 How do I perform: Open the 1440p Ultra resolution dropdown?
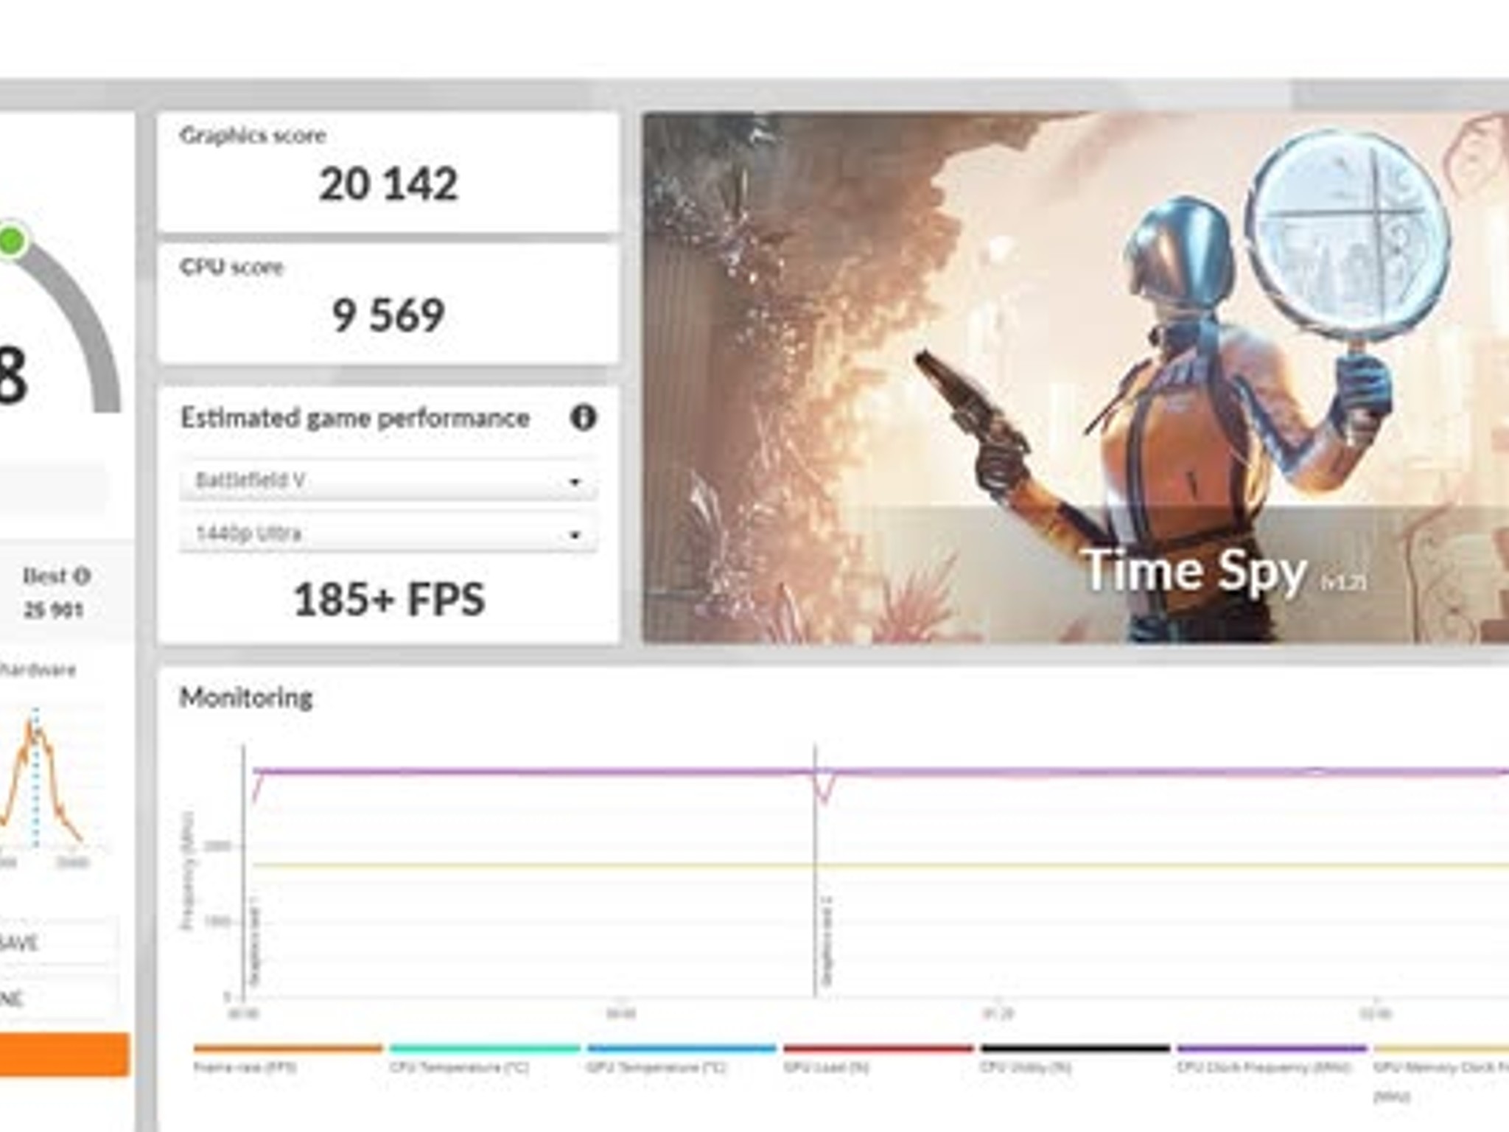point(388,534)
